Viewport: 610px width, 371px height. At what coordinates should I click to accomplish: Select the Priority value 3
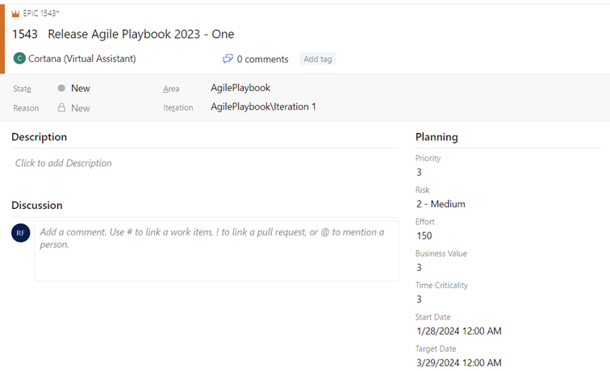(419, 173)
